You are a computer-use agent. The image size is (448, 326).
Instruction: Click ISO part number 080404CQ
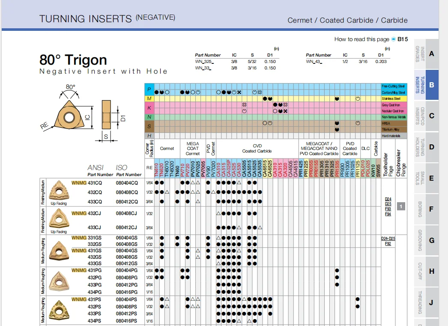127,183
